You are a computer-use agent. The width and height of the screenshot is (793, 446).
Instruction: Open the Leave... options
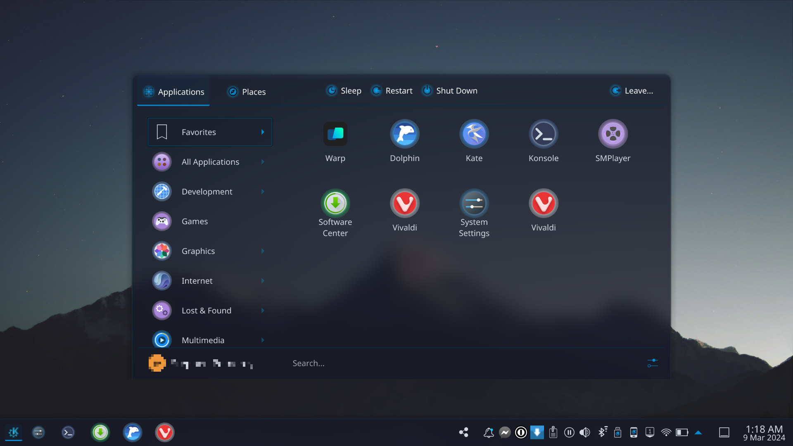[x=632, y=91]
